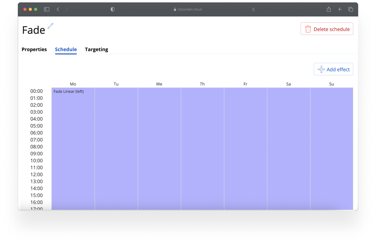Select the Schedule tab
The width and height of the screenshot is (376, 244).
66,49
